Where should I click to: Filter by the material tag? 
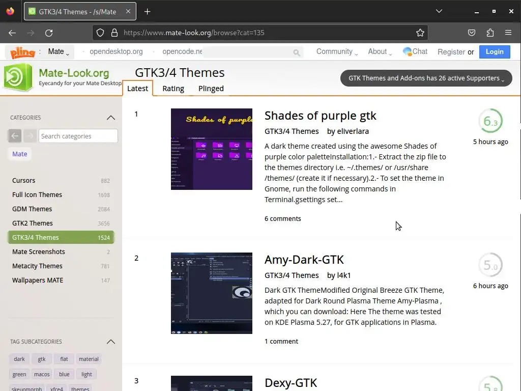89,359
